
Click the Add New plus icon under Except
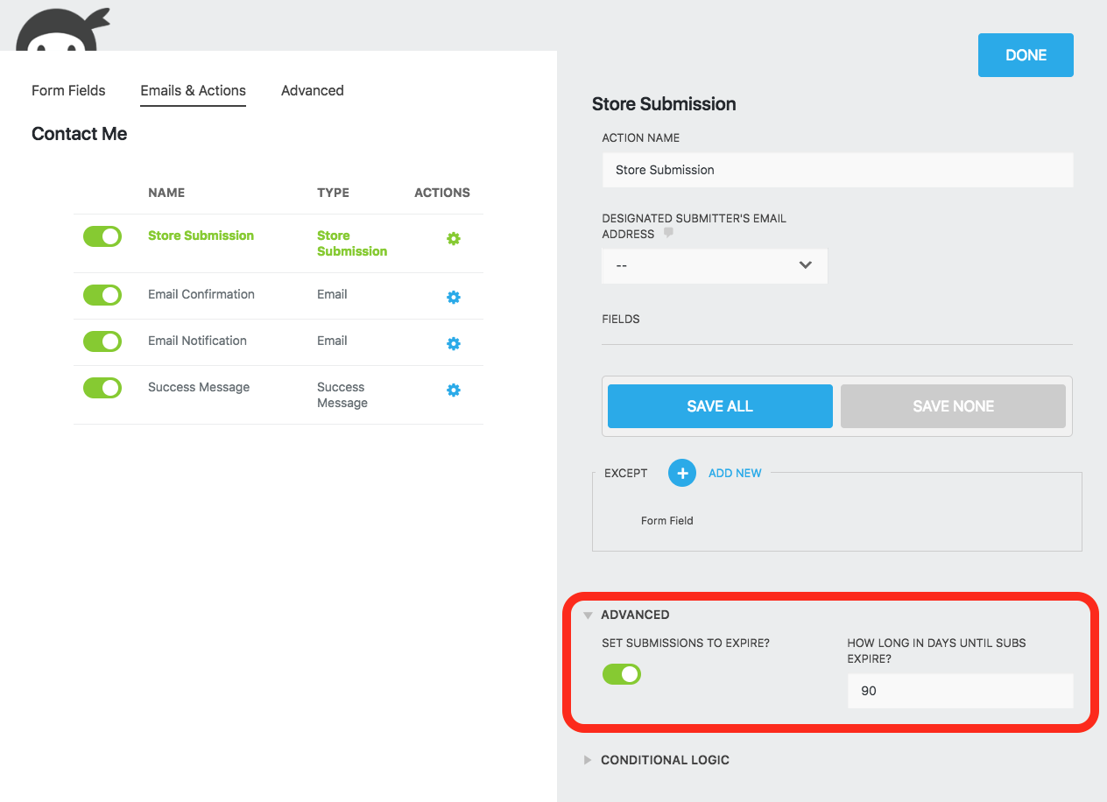pos(681,473)
